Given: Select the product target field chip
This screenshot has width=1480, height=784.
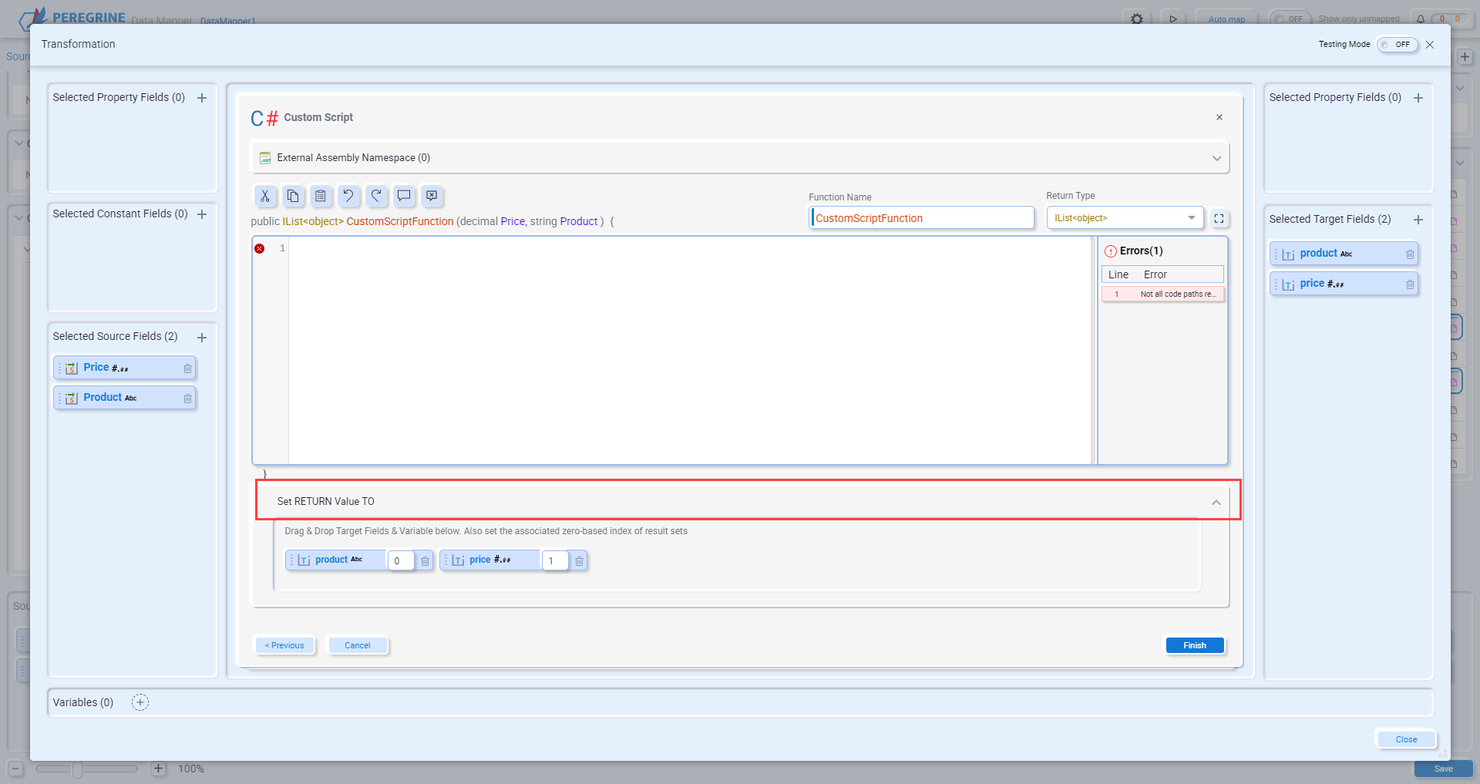Looking at the screenshot, I should click(1344, 254).
